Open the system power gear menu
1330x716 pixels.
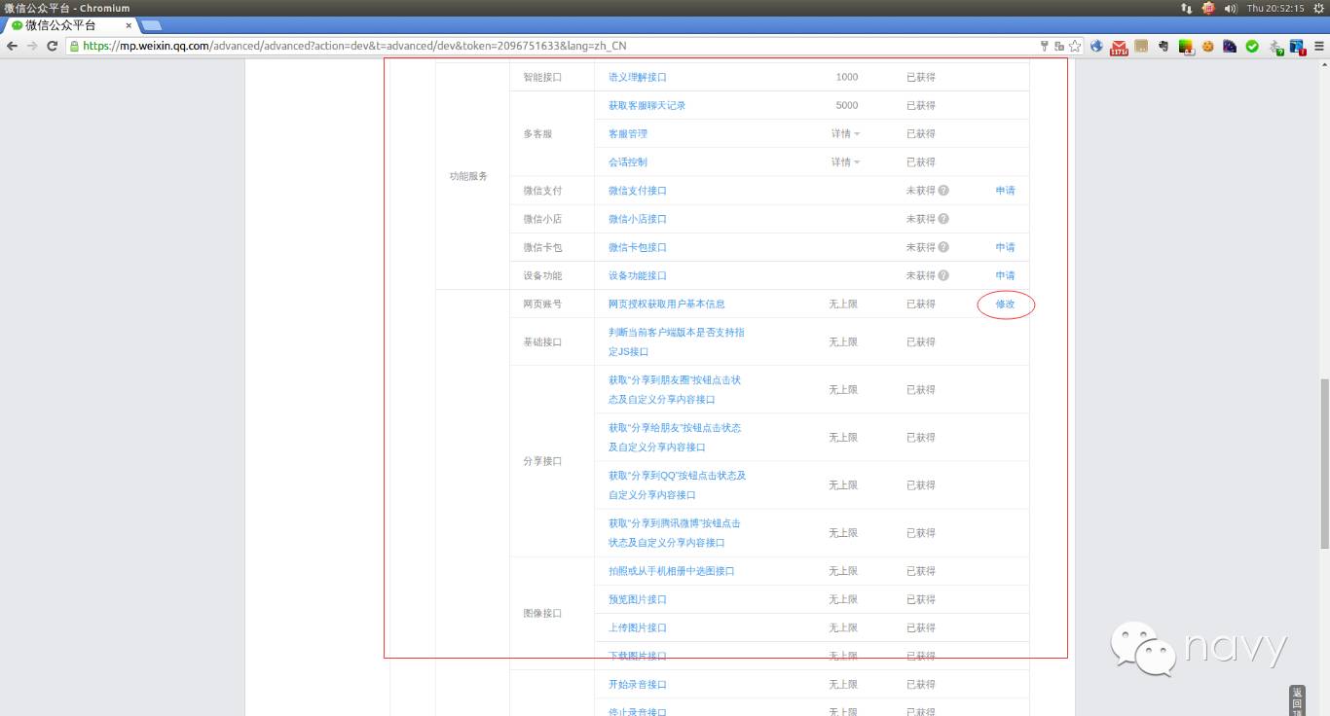click(1319, 8)
